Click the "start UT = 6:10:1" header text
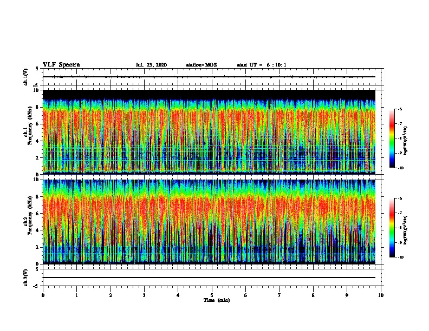The image size is (429, 331). (x=262, y=65)
